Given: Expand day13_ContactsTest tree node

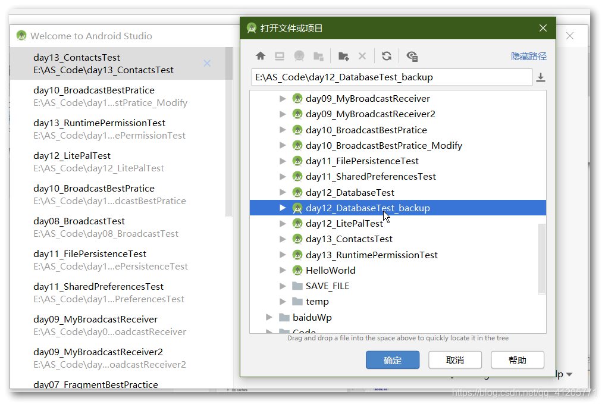Looking at the screenshot, I should click(283, 239).
